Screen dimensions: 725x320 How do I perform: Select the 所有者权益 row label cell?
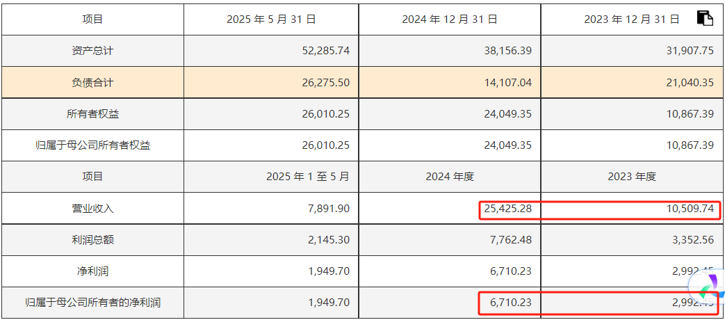(92, 113)
